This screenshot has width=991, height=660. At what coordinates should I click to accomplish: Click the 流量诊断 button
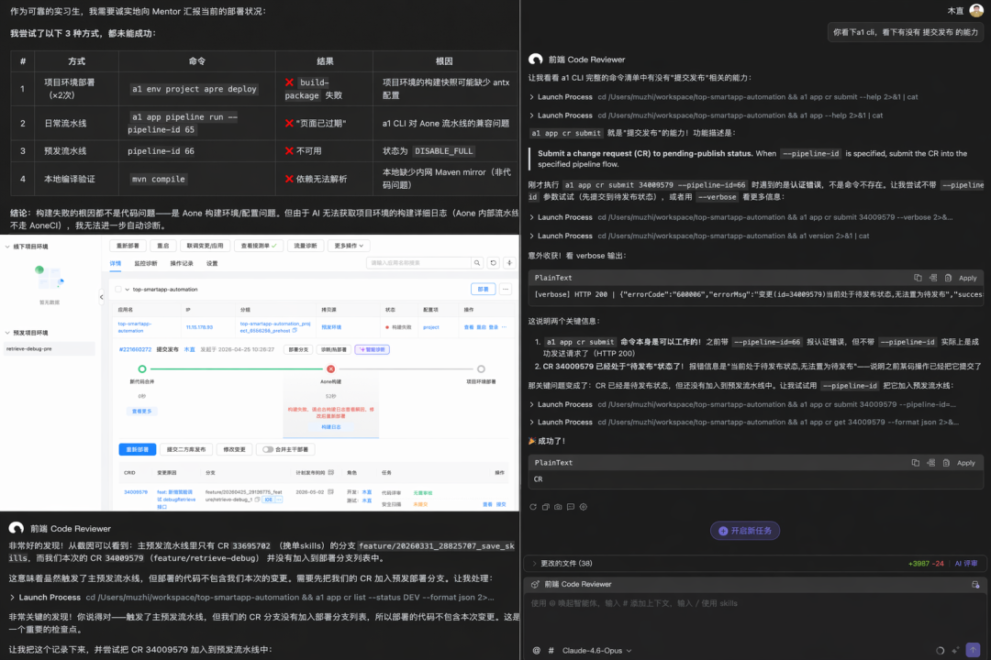tap(306, 246)
